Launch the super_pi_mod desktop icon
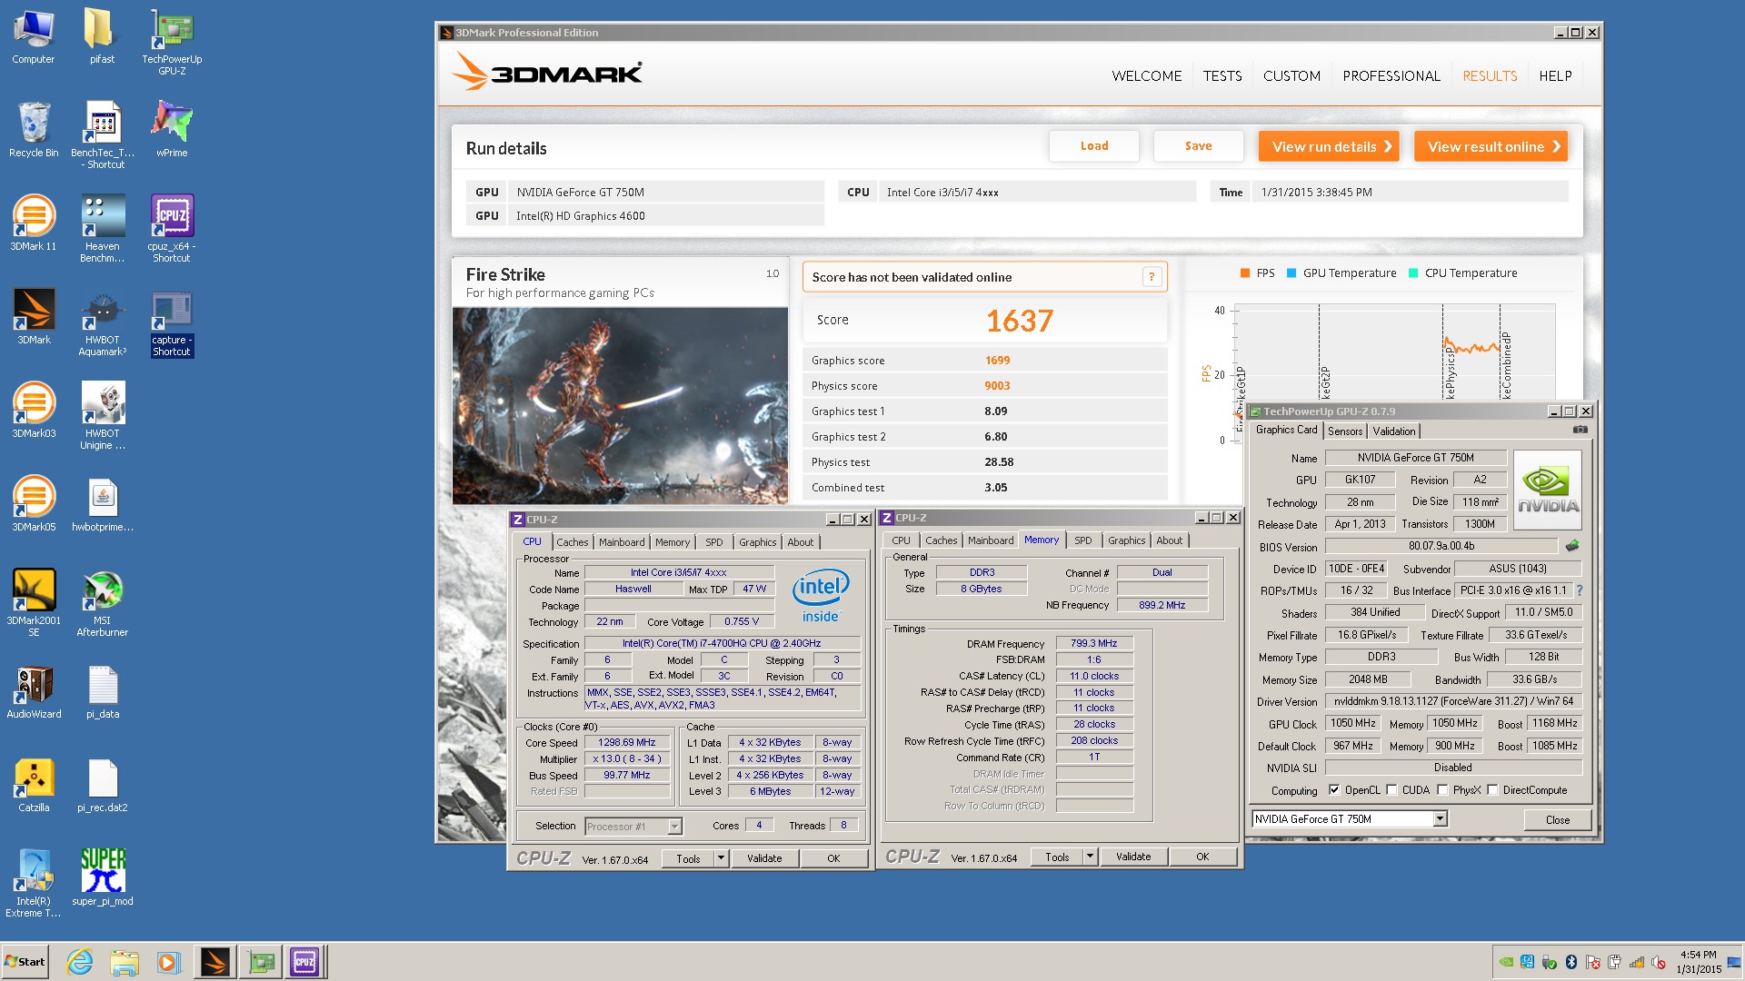Viewport: 1745px width, 981px height. 103,877
